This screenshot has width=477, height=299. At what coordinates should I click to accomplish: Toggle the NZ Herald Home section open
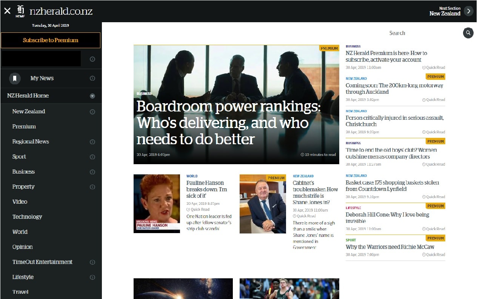point(92,96)
